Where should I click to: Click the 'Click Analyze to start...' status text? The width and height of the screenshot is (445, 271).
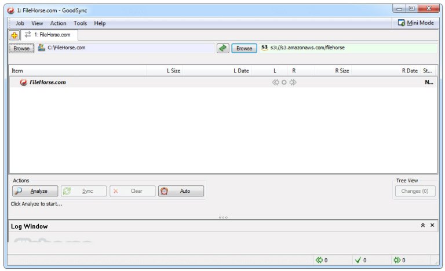pos(37,204)
